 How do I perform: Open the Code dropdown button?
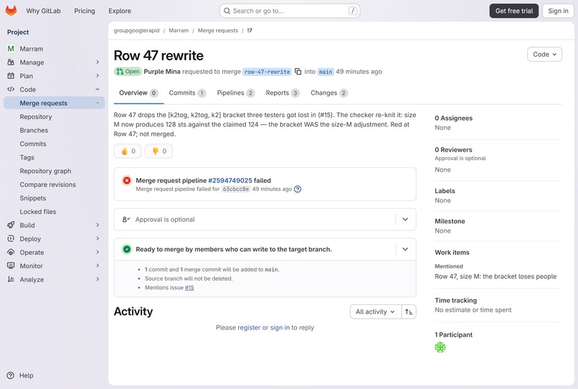tap(544, 55)
